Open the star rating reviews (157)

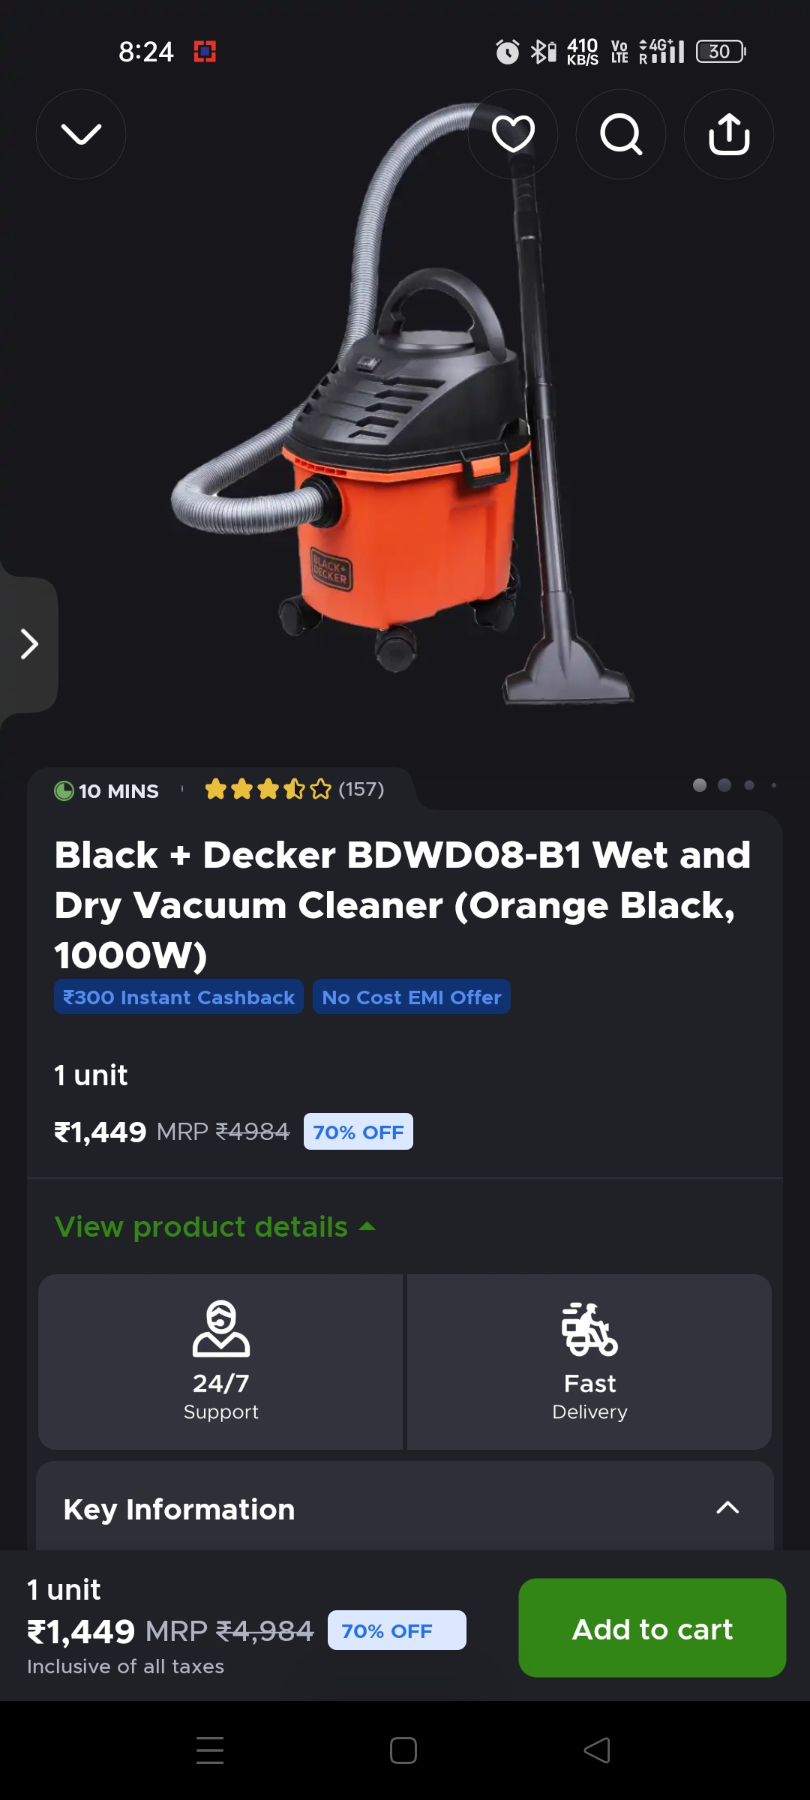pyautogui.click(x=294, y=789)
